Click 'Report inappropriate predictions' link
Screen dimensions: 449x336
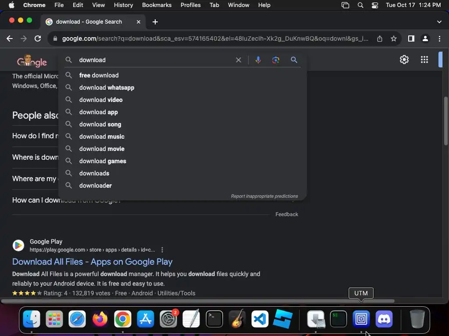[264, 196]
